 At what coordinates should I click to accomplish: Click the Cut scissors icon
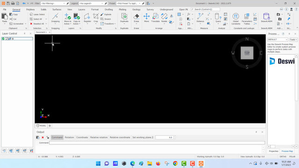11,19
